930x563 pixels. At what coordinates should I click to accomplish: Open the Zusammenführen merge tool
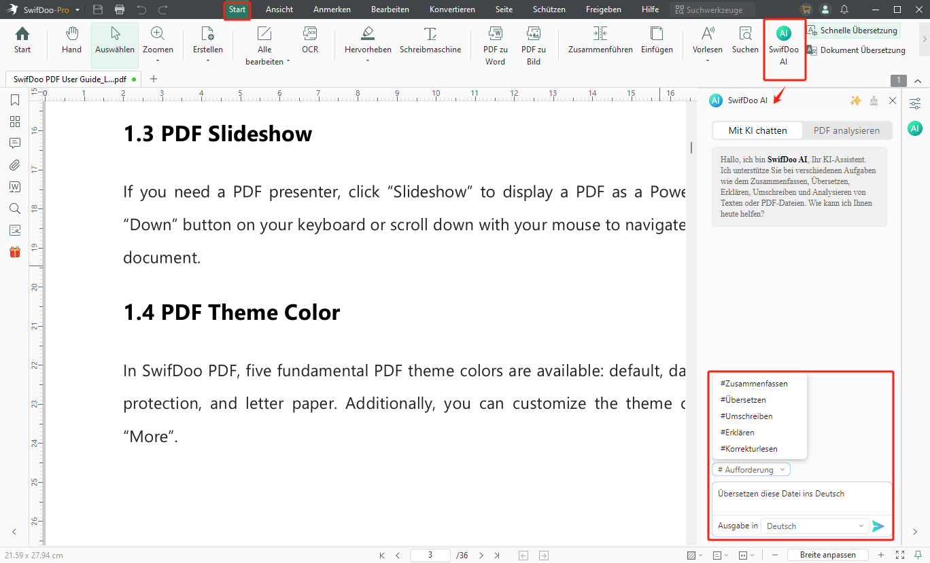pyautogui.click(x=600, y=41)
